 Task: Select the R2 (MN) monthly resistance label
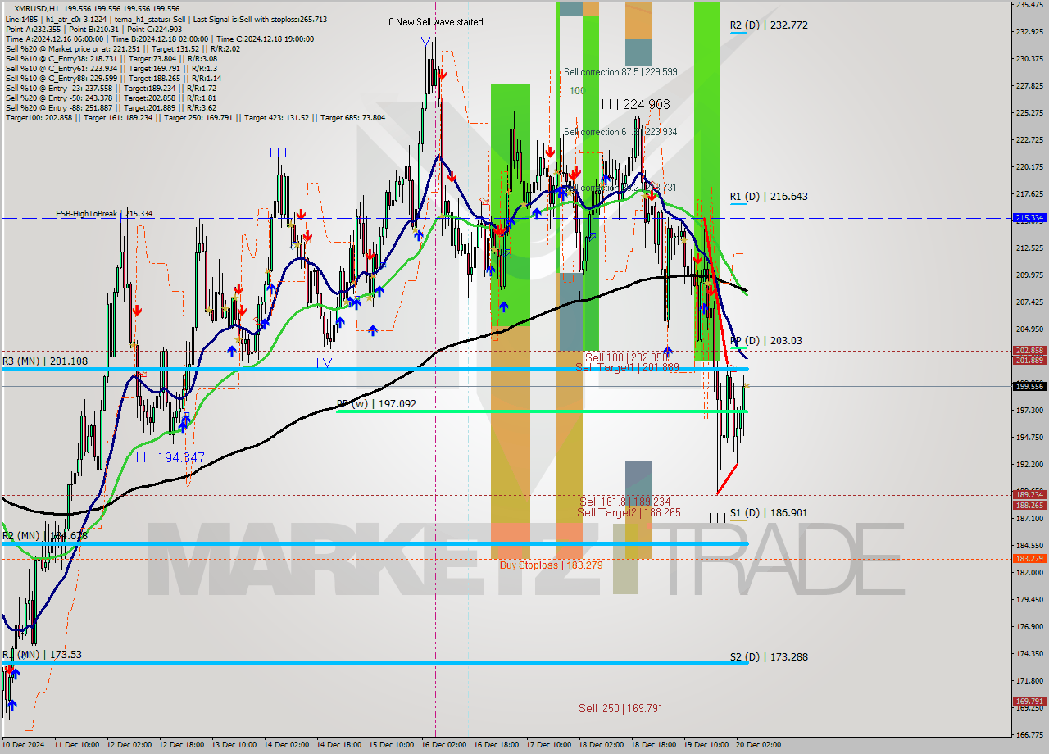click(x=45, y=536)
